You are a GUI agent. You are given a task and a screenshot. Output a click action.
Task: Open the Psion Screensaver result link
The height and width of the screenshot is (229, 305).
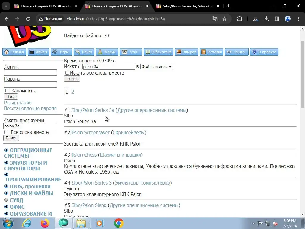[x=91, y=133]
